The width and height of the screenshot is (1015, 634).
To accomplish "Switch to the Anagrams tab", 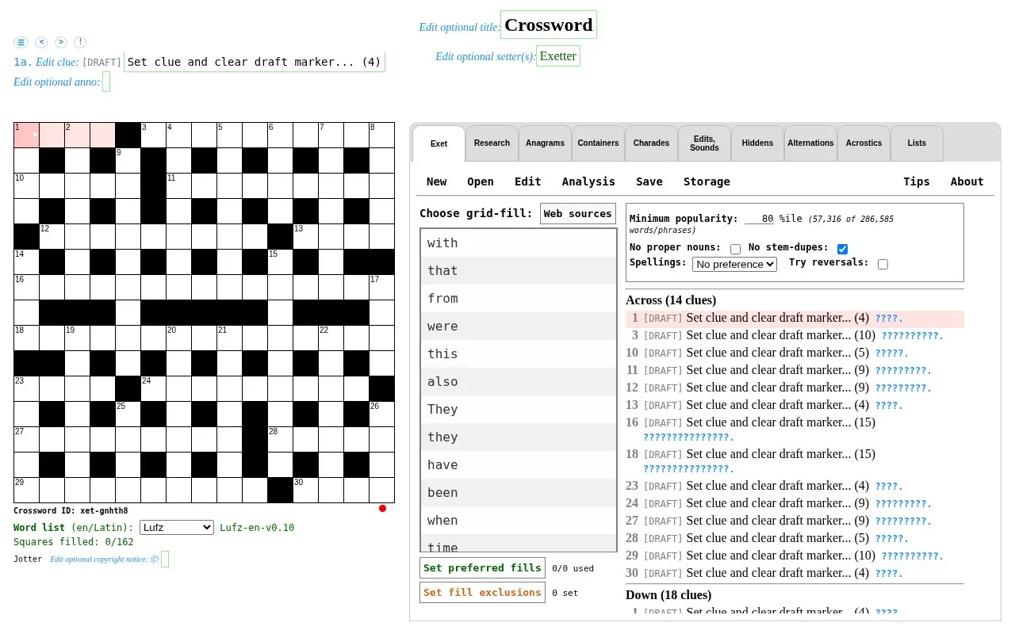I will [545, 143].
